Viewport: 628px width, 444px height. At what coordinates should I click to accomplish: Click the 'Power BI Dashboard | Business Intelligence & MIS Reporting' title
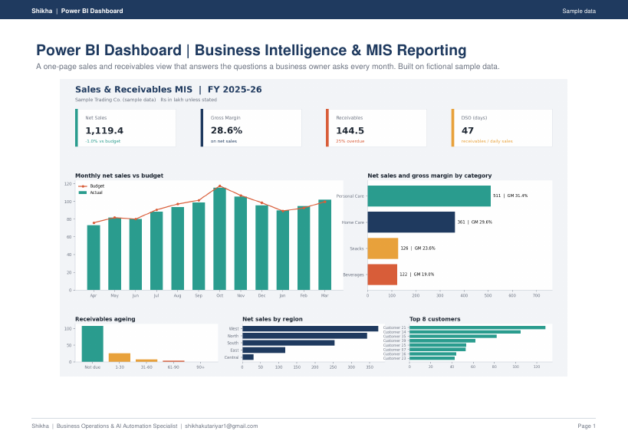click(x=251, y=51)
